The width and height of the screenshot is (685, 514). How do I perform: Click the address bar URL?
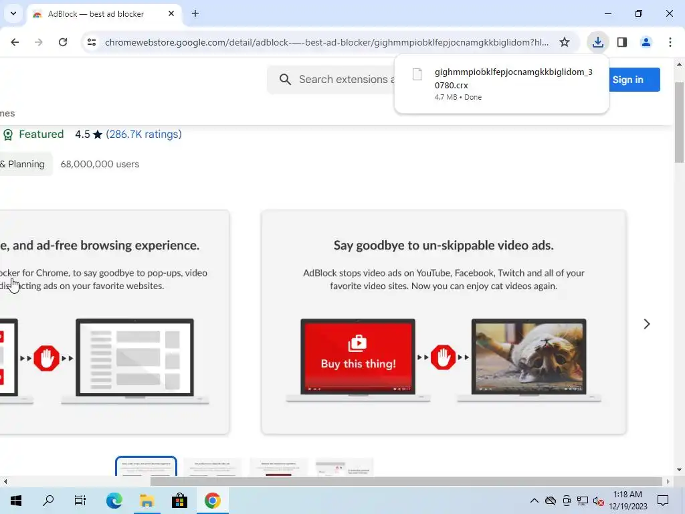click(326, 42)
